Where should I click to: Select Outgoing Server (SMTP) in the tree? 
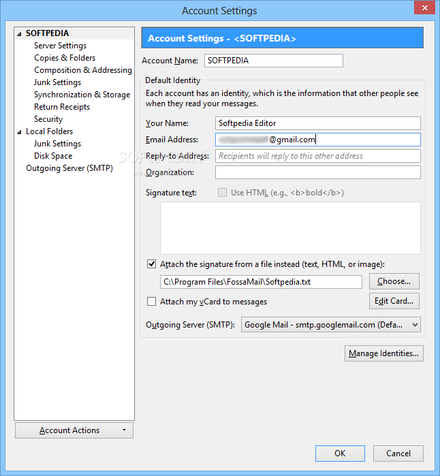69,168
